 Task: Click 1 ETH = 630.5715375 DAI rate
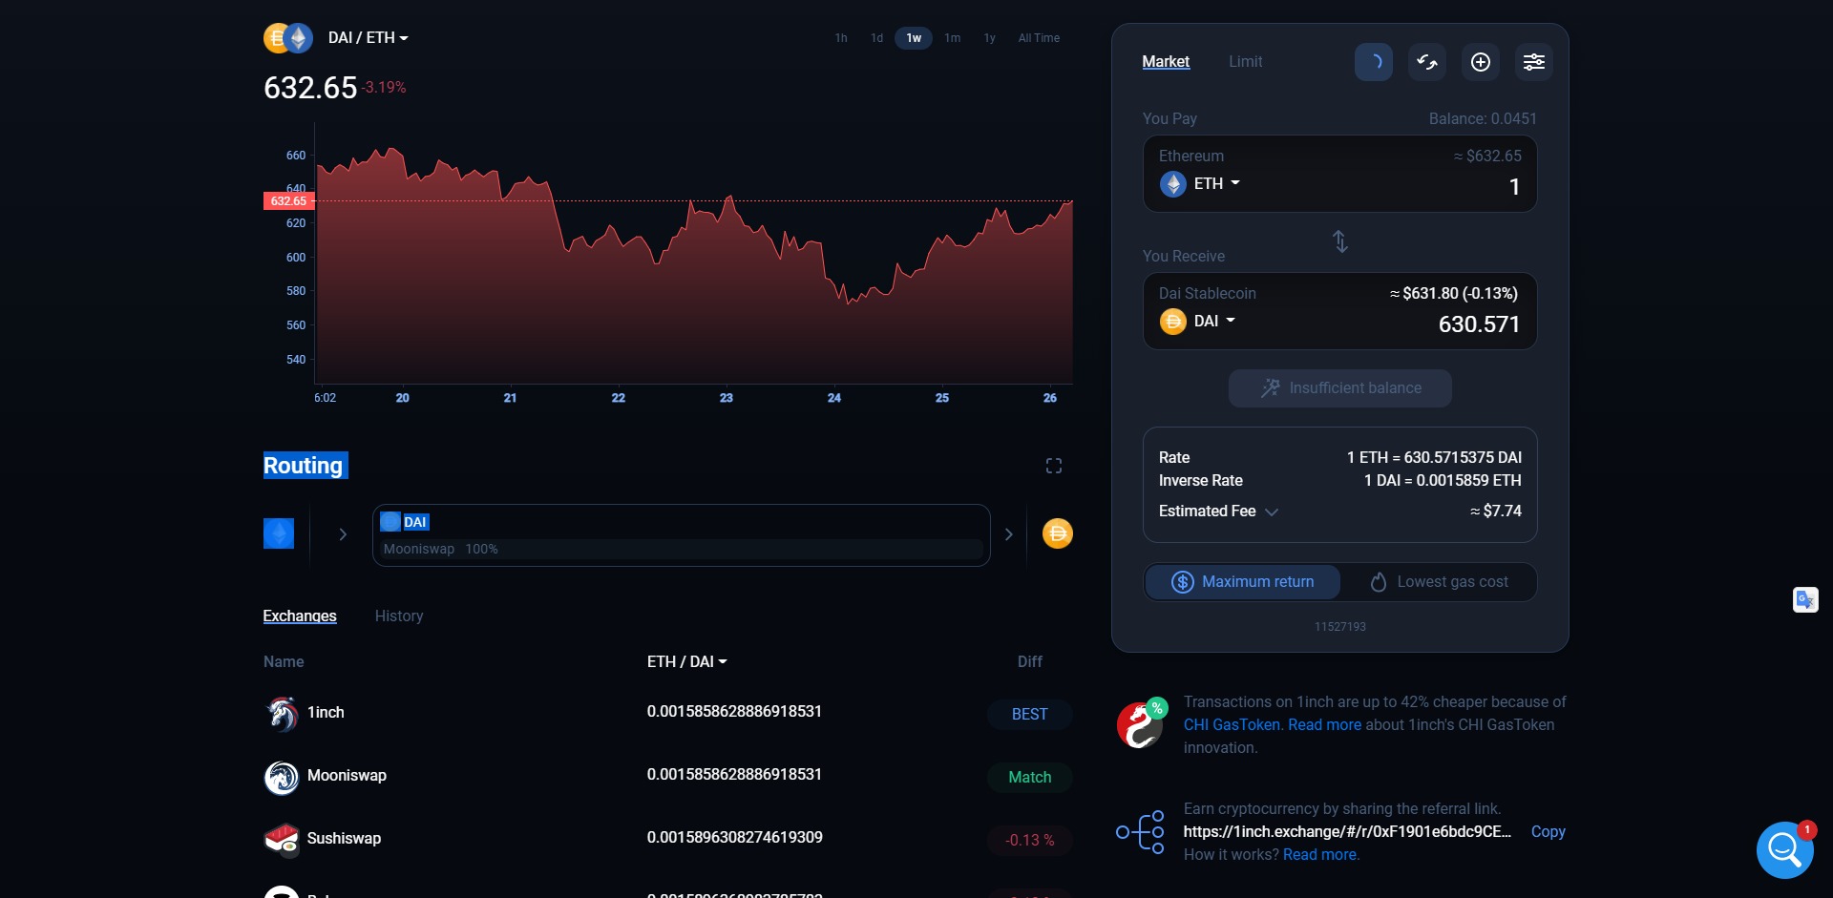tap(1434, 458)
